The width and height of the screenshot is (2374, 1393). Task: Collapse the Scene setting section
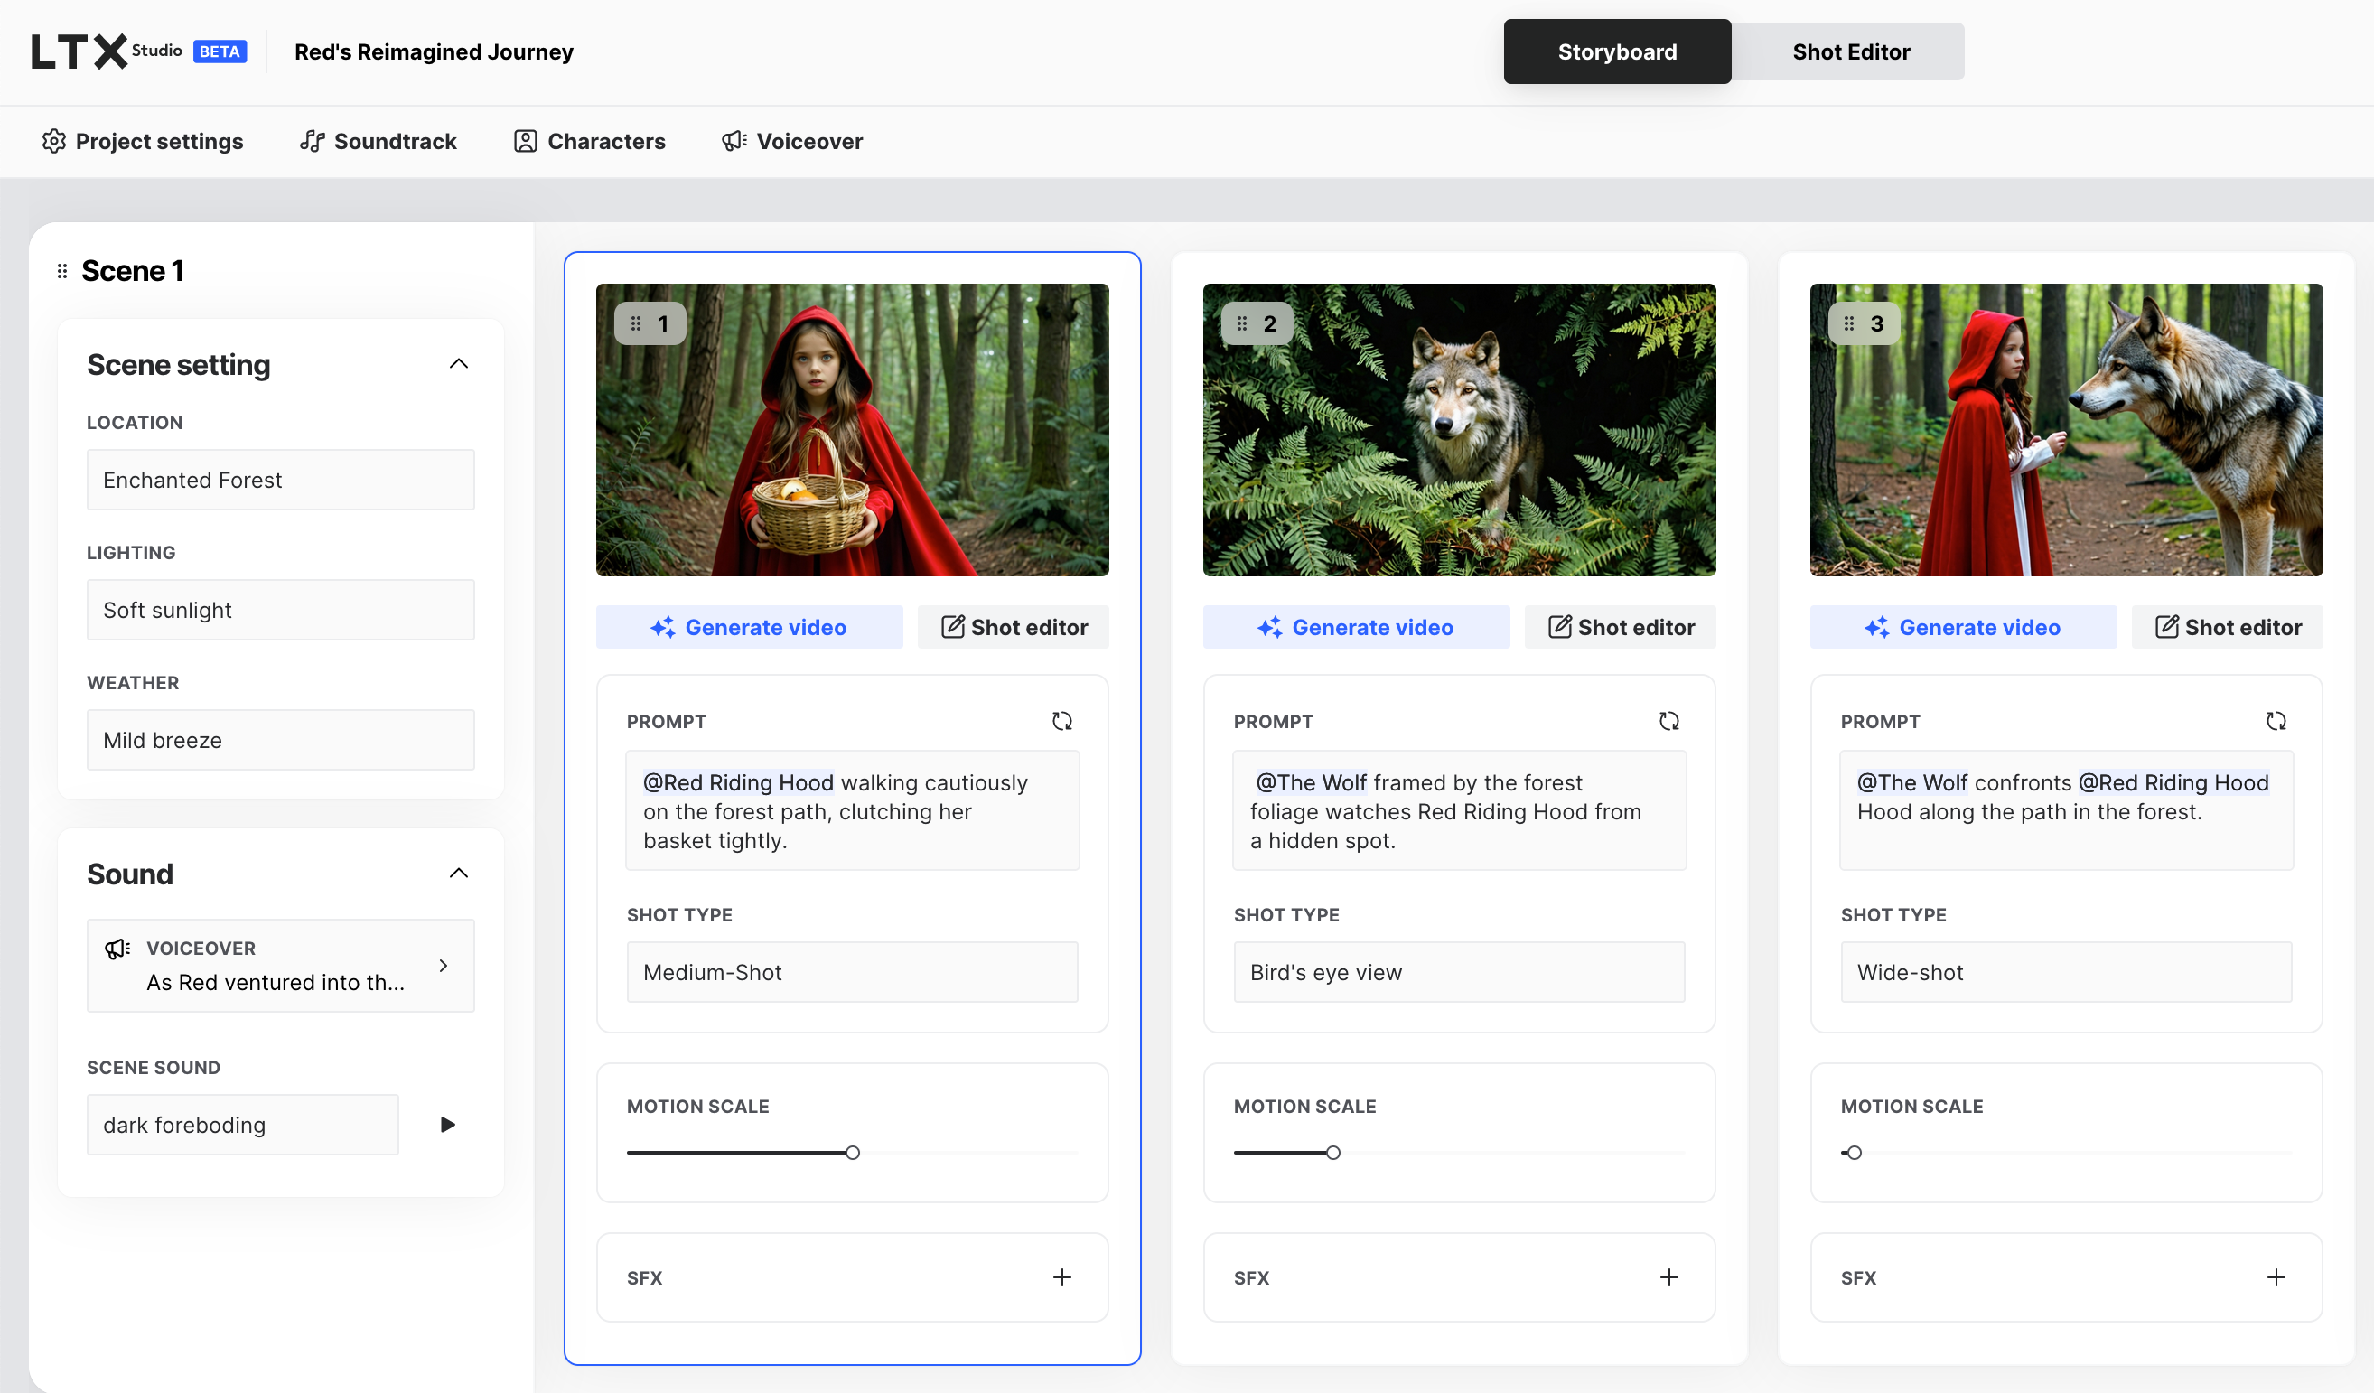pyautogui.click(x=458, y=364)
